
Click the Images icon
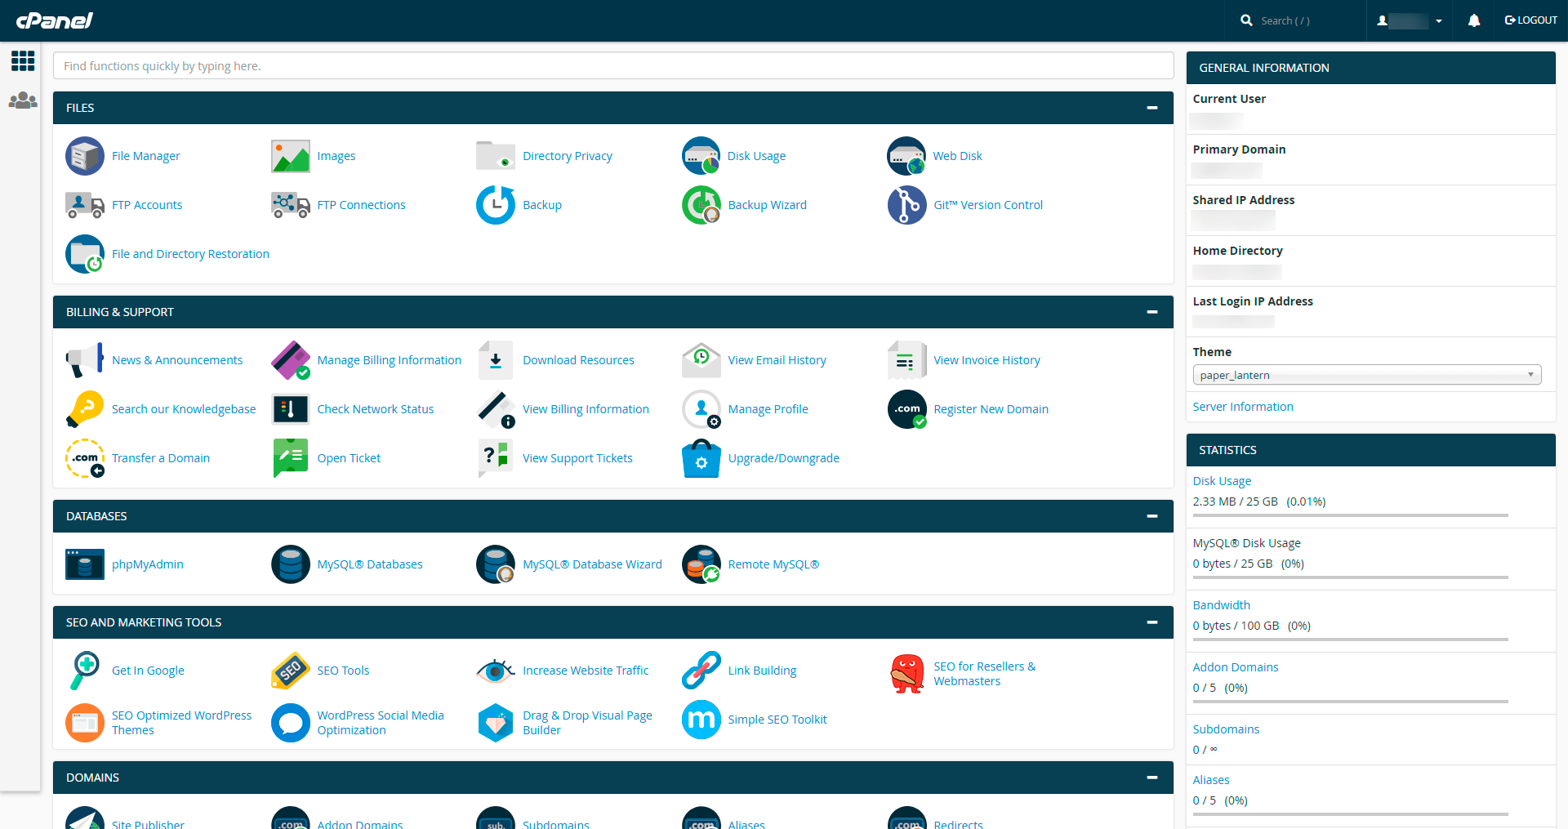(x=291, y=156)
